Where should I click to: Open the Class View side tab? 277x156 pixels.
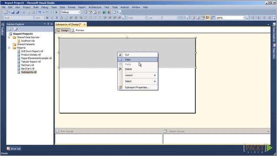274,51
